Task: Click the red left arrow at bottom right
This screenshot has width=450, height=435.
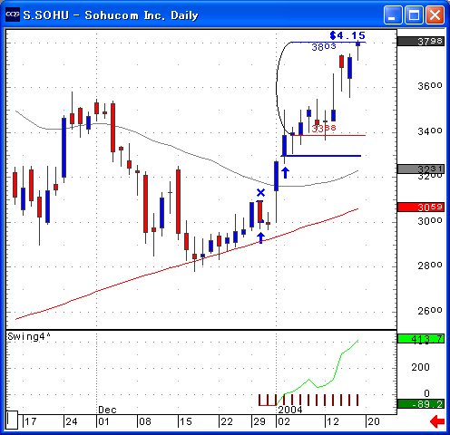Action: [437, 421]
